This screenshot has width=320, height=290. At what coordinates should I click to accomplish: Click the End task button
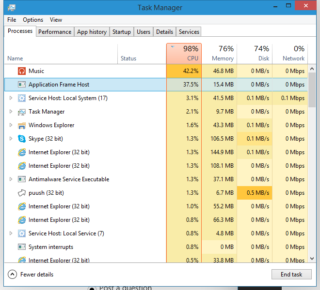[291, 275]
